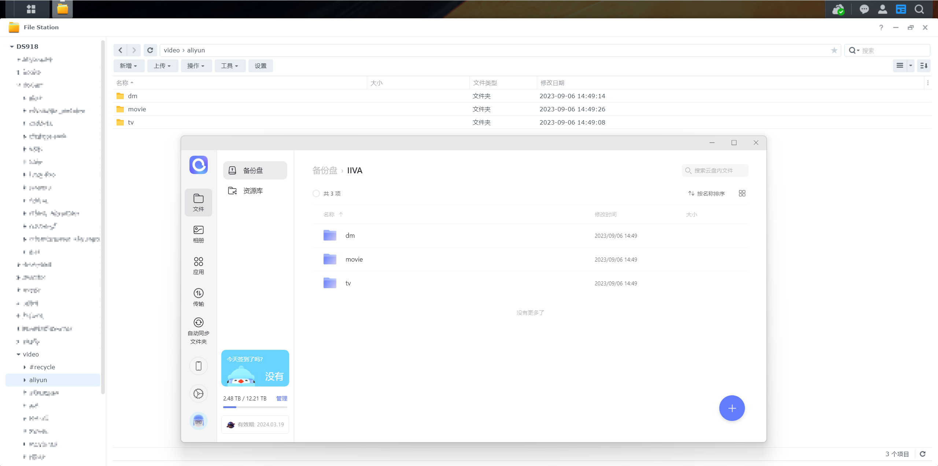
Task: Click the 搜索云盘内文件 search field
Action: click(x=714, y=171)
